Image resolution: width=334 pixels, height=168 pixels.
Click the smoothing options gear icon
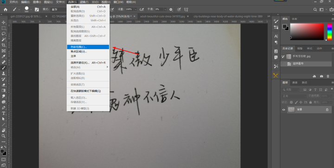(171, 9)
